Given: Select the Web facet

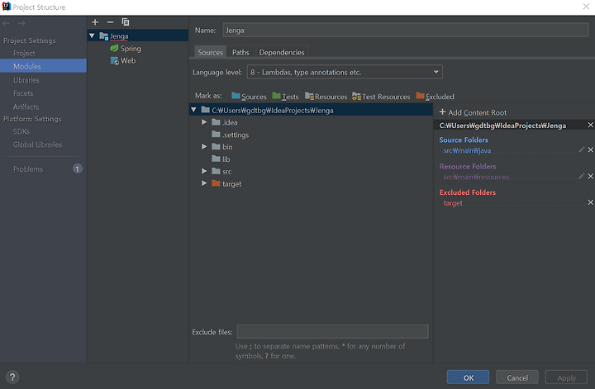Looking at the screenshot, I should click(123, 60).
